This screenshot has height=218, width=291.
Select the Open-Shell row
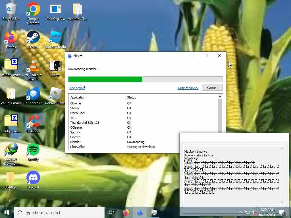pos(143,113)
